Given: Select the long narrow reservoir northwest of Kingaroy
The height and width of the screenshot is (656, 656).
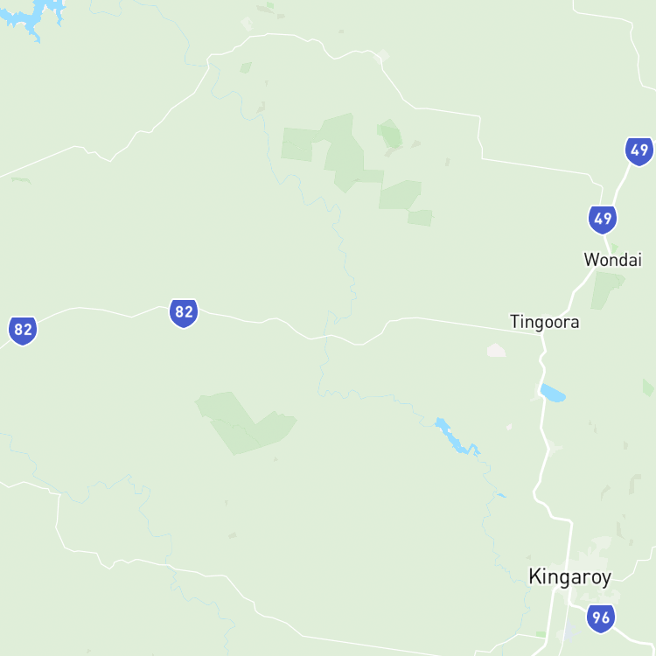Looking at the screenshot, I should 456,436.
